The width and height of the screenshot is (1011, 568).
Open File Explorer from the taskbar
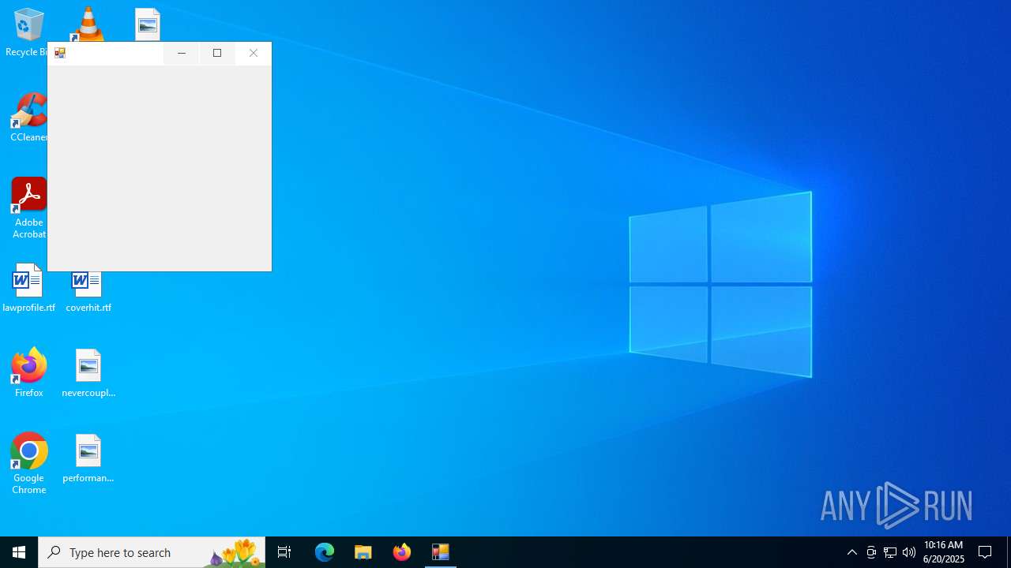[x=363, y=552]
